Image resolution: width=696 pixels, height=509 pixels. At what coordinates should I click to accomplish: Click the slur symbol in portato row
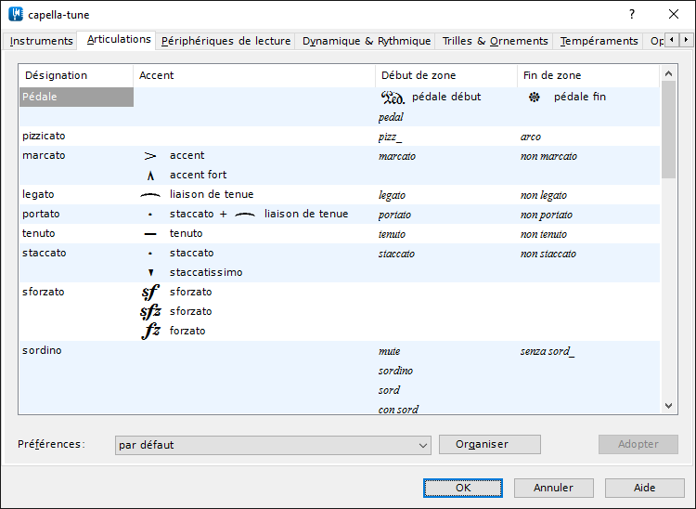(245, 215)
